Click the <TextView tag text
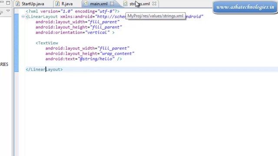Image resolution: width=278 pixels, height=156 pixels. pyautogui.click(x=47, y=43)
